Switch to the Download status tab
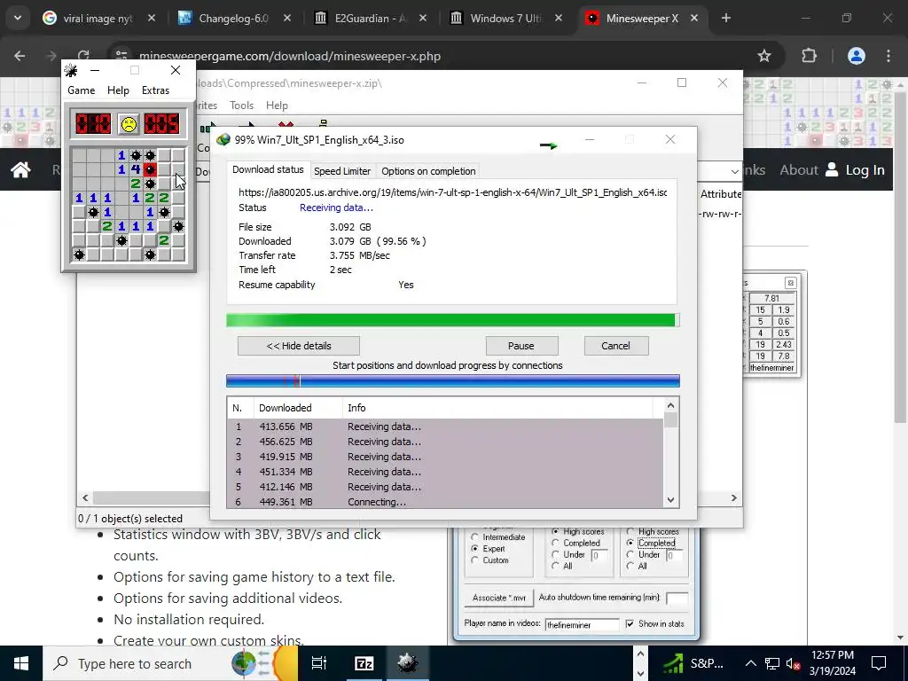 click(x=268, y=169)
